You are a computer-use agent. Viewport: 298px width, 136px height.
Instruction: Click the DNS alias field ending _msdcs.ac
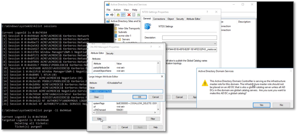[191, 50]
